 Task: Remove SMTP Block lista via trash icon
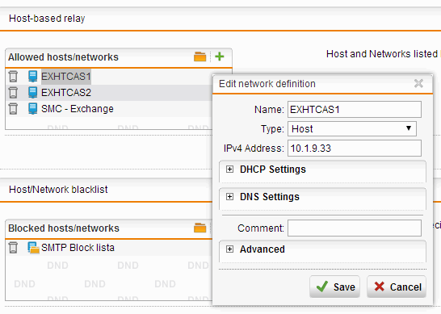click(13, 248)
